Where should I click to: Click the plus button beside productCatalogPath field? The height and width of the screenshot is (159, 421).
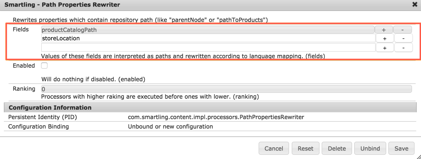click(x=384, y=30)
